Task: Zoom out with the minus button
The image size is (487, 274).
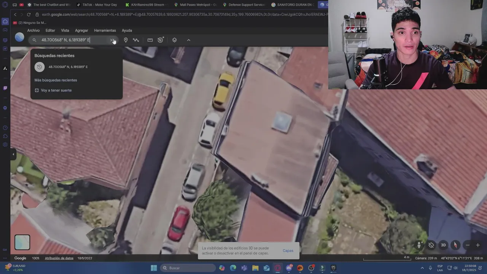Action: tap(468, 245)
